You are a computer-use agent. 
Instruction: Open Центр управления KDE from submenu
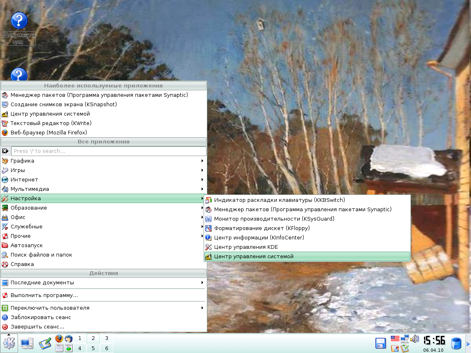(x=246, y=247)
